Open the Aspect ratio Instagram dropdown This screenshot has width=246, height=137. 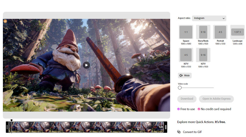[x=209, y=18]
